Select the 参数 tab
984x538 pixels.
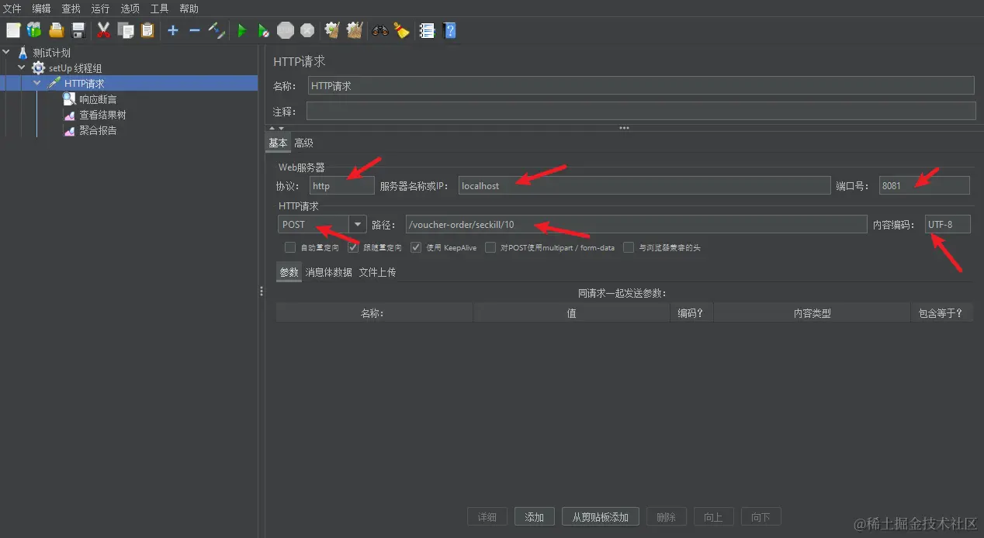coord(289,272)
